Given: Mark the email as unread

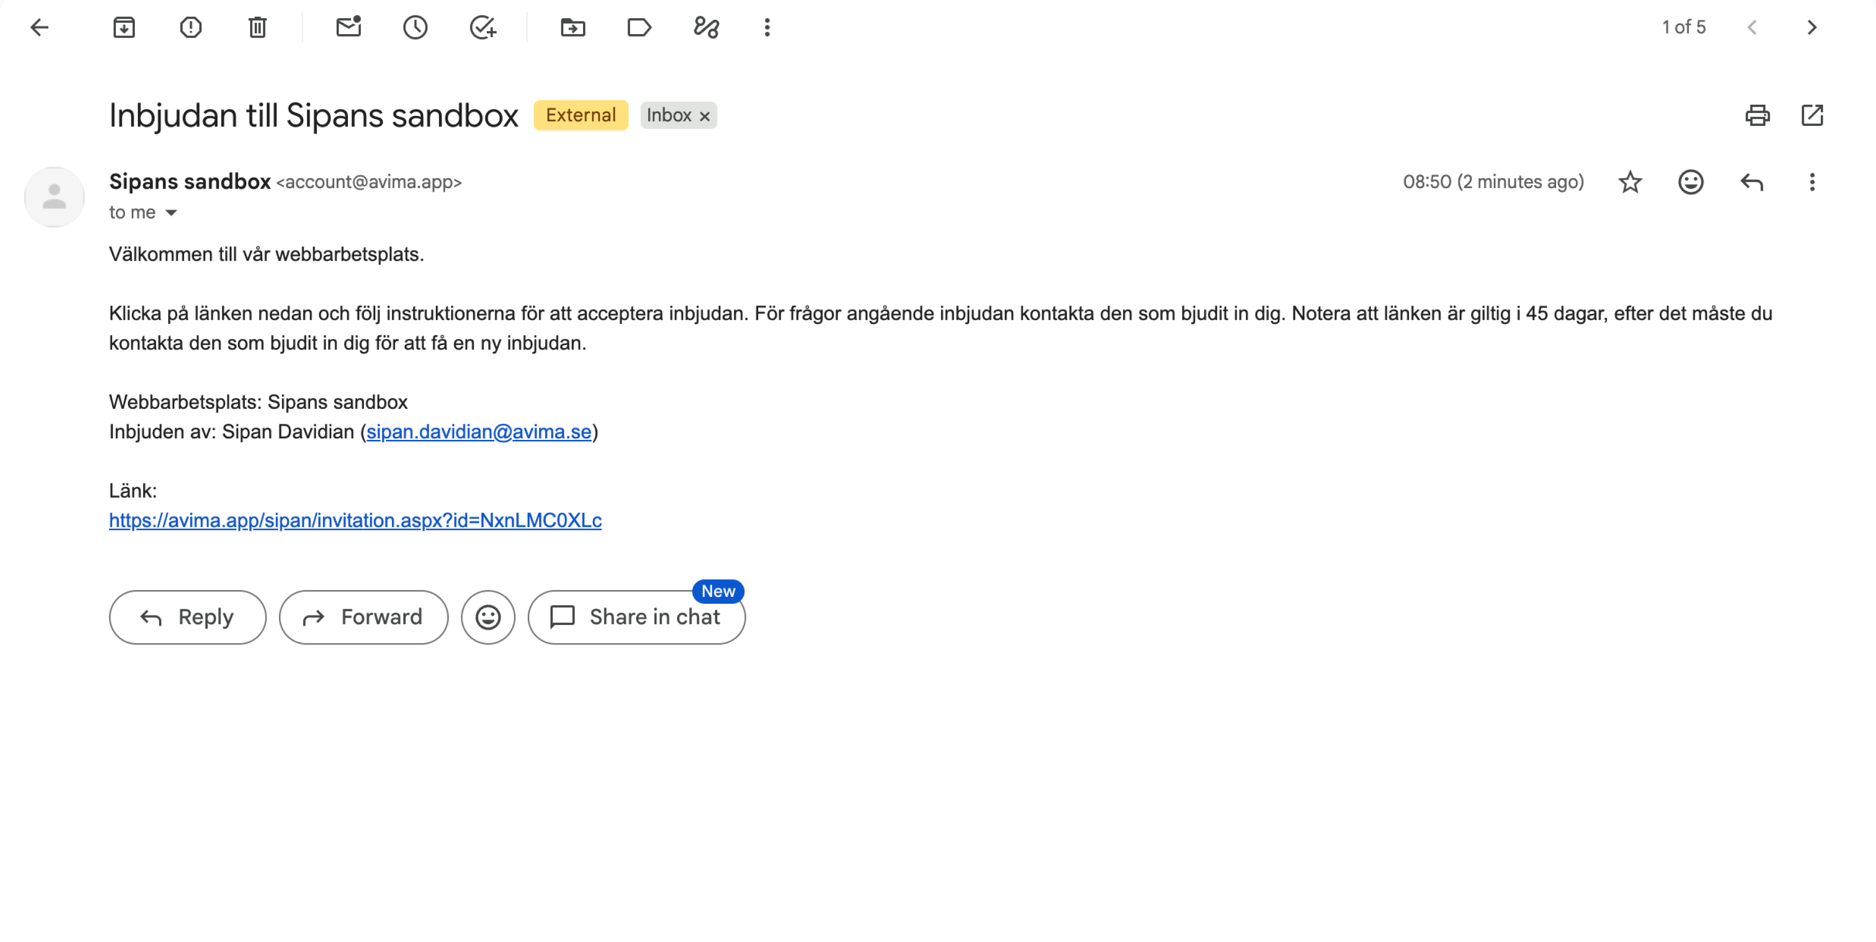Looking at the screenshot, I should click(349, 28).
